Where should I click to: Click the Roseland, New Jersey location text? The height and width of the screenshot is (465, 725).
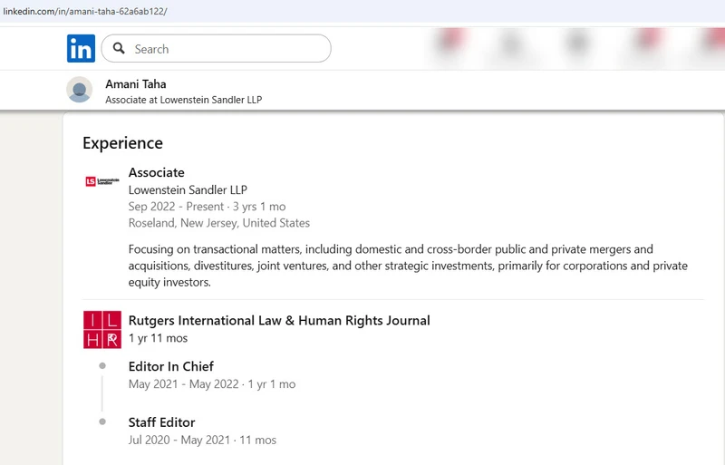pyautogui.click(x=219, y=223)
